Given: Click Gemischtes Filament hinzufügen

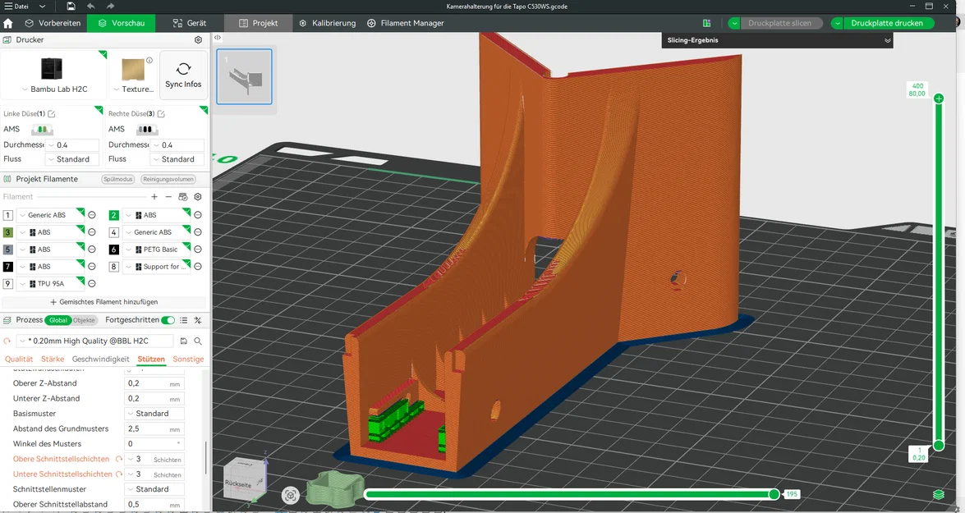Looking at the screenshot, I should (x=103, y=302).
